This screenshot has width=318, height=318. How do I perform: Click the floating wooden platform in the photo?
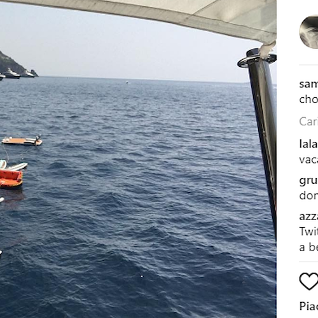[22, 141]
